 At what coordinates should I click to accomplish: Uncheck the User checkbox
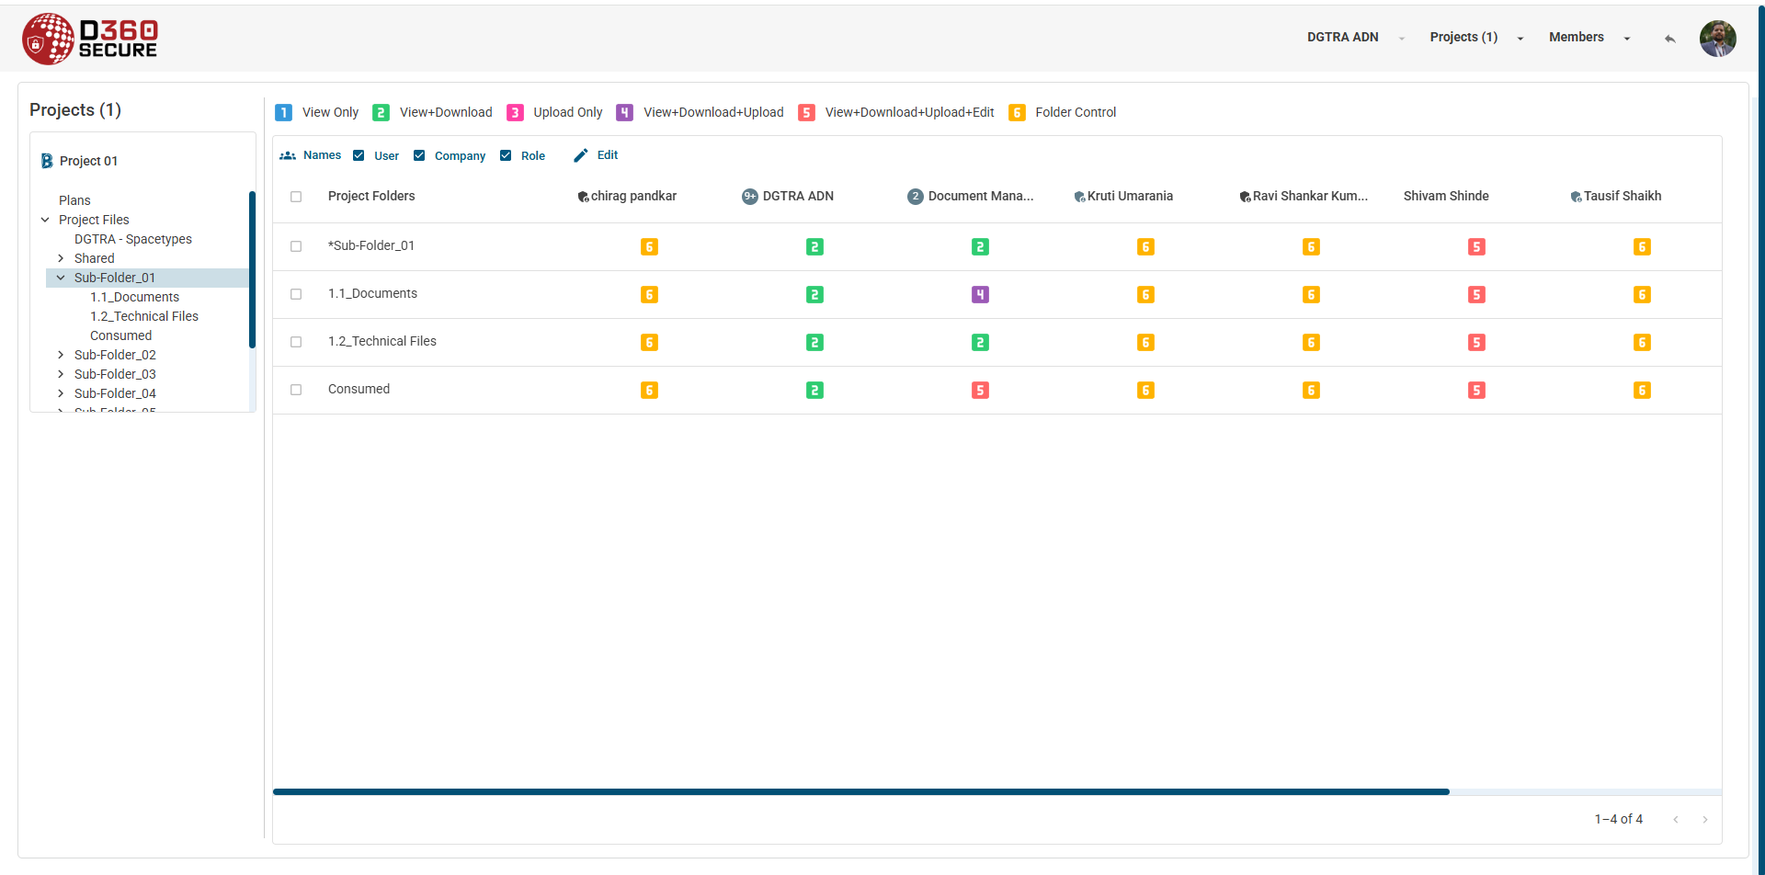(x=359, y=155)
